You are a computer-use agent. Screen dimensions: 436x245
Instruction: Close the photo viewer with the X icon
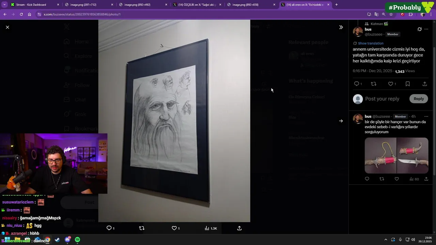point(7,27)
